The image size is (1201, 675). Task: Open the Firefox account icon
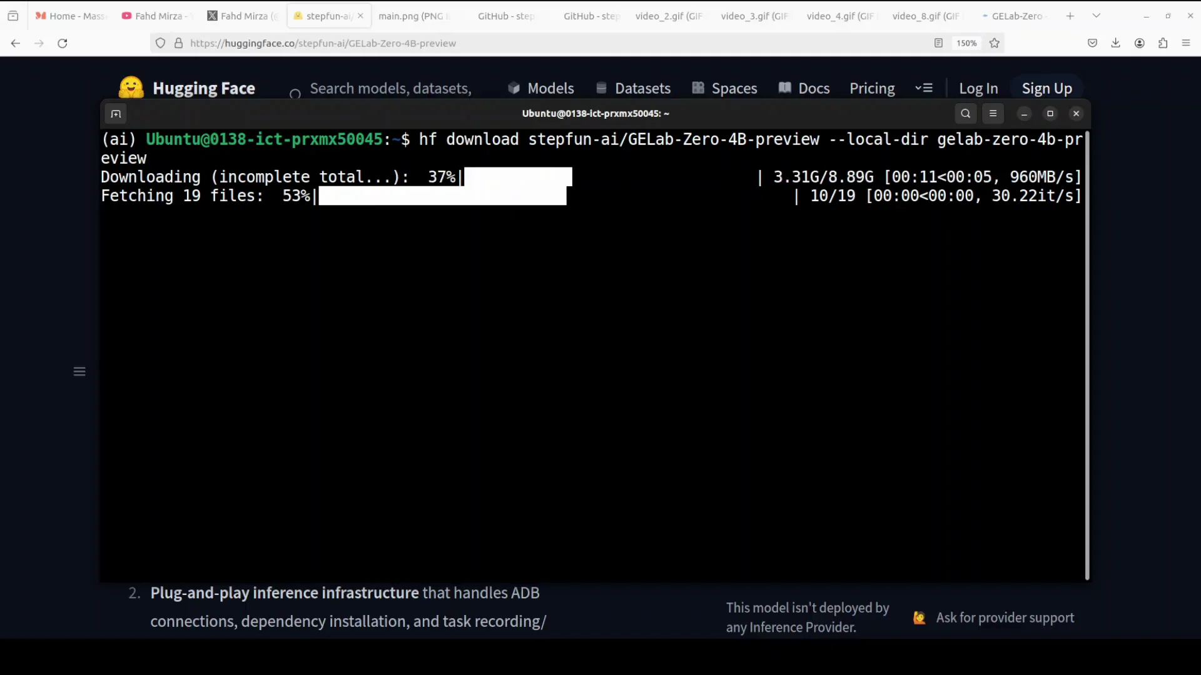[x=1139, y=43]
